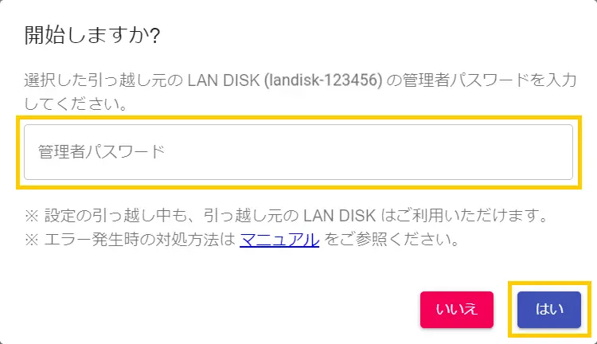
Task: Click the をご参照ください。 text after the link
Action: coord(392,238)
